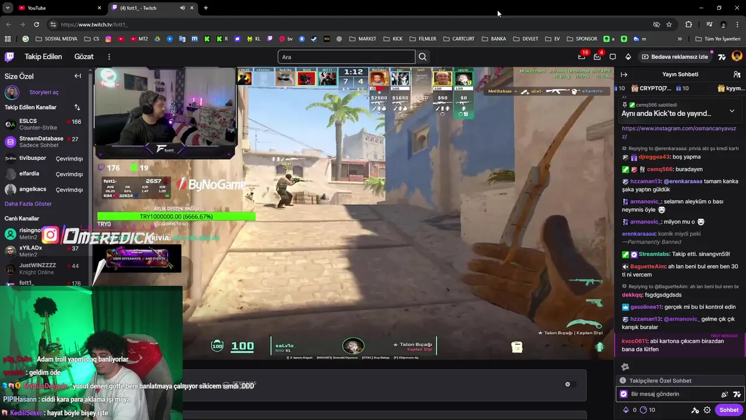Open moderation sword tool icon
This screenshot has width=746, height=420.
694,410
